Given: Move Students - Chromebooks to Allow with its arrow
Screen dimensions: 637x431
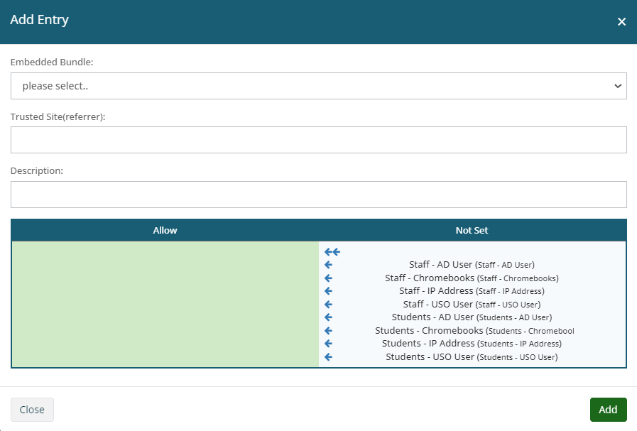Looking at the screenshot, I should [x=328, y=331].
